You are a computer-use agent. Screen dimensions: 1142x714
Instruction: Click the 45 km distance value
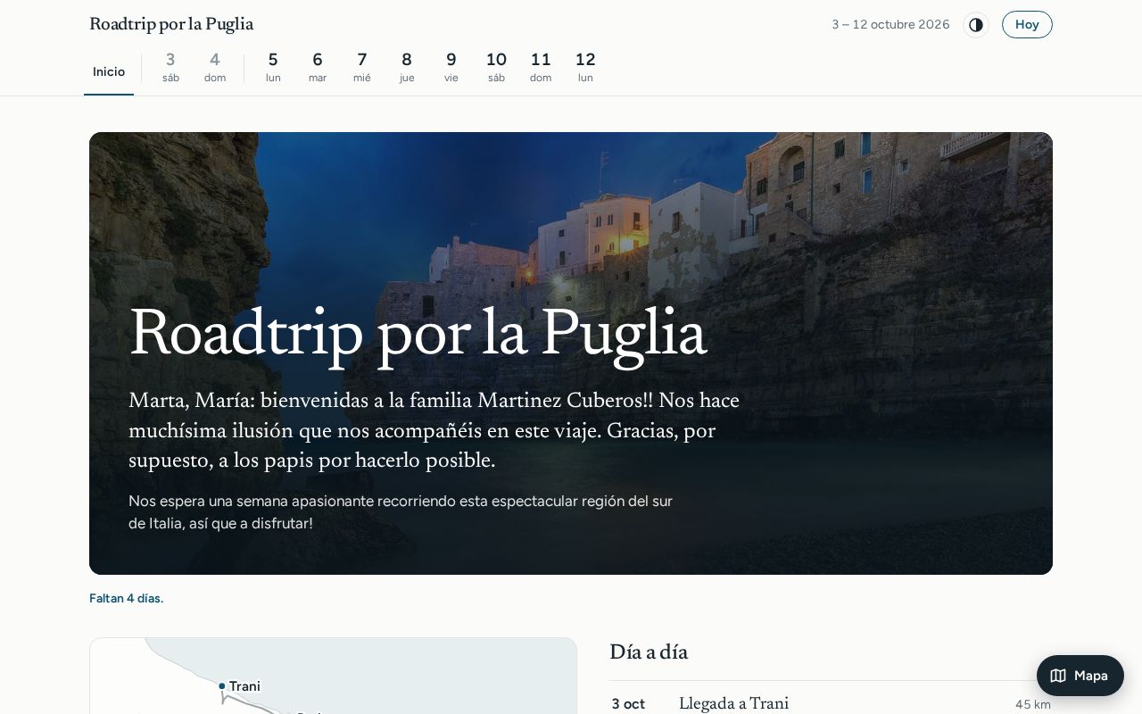click(x=1033, y=704)
